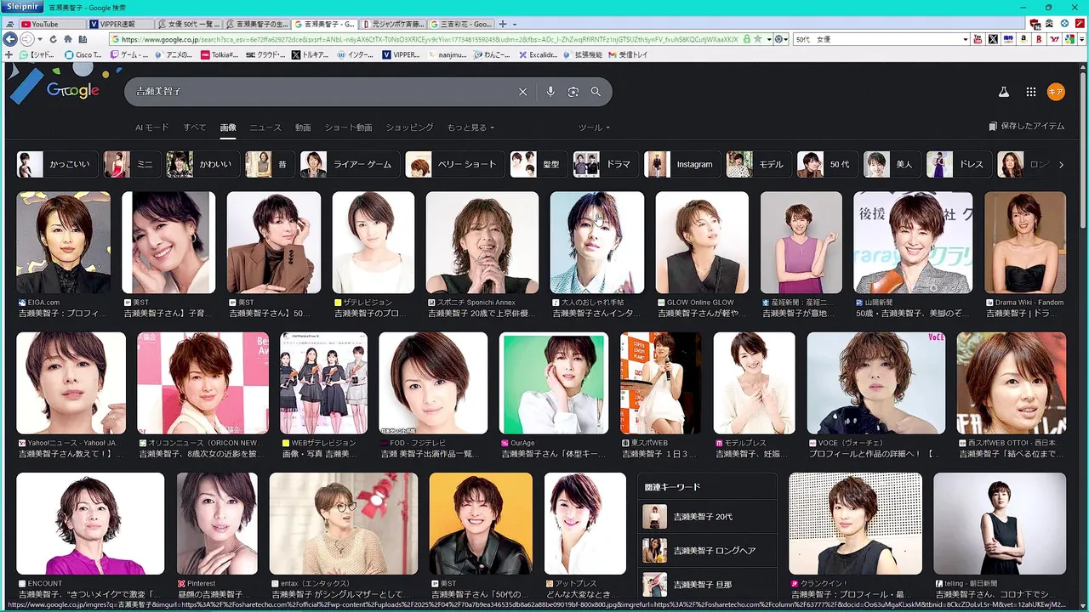Open the Google apps grid icon
The height and width of the screenshot is (612, 1089).
point(1030,92)
